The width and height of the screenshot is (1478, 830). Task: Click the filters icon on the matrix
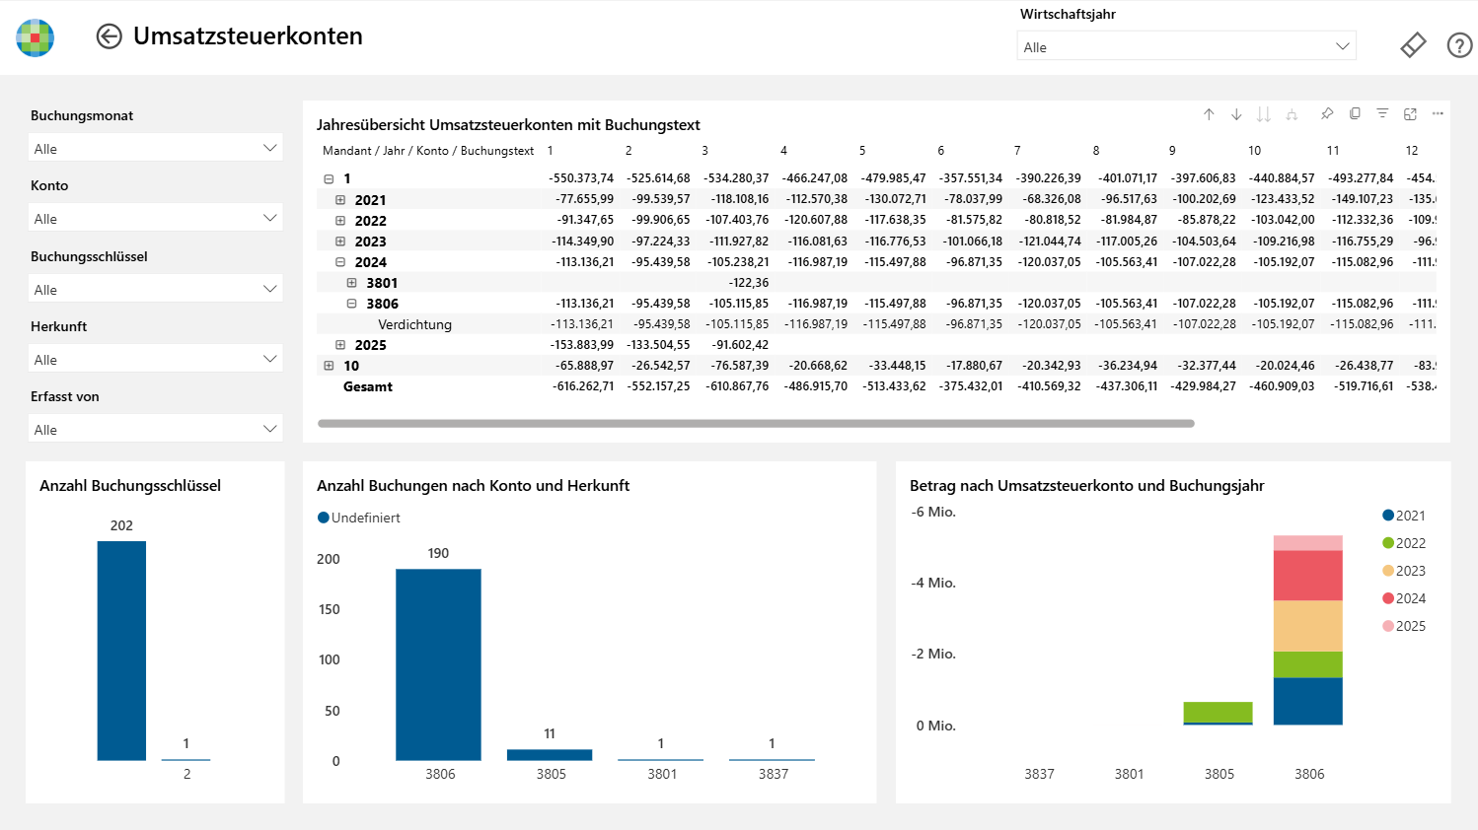click(1382, 114)
